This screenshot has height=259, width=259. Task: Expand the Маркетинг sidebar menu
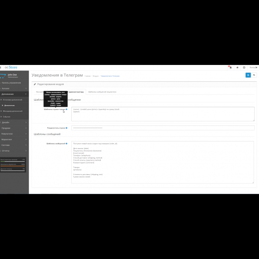coord(14,139)
